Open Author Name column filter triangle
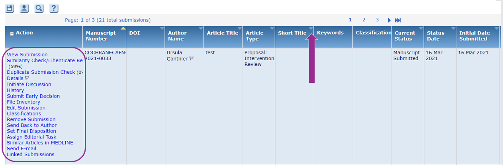 point(200,29)
